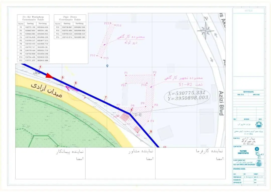Viewport: 271px width, 192px height.
Task: Click the Pipe Store Coordinate Table title
Action: pos(70,18)
